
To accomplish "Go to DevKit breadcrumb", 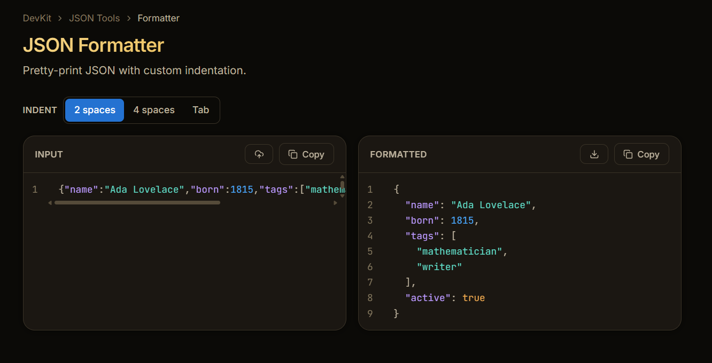I will pos(37,18).
